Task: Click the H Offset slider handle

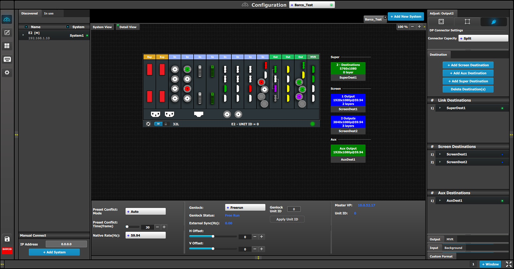Action: 213,236
